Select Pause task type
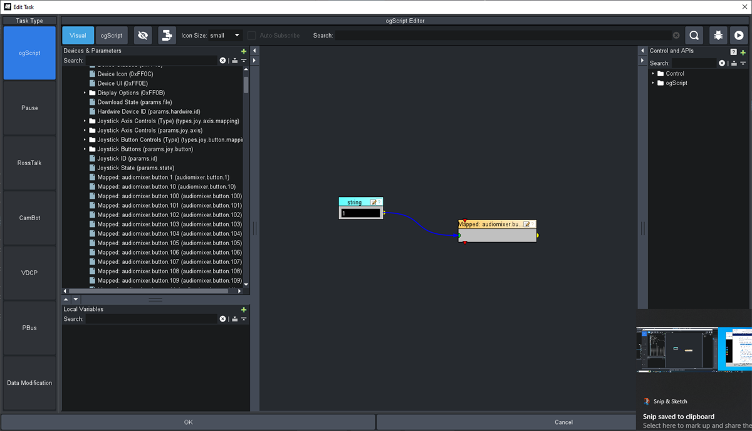752x431 pixels. tap(29, 108)
